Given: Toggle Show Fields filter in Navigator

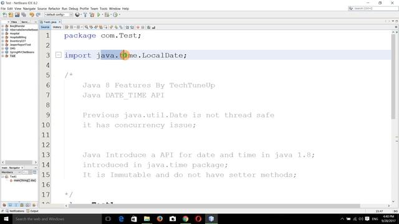Looking at the screenshot, I should pyautogui.click(x=10, y=205).
